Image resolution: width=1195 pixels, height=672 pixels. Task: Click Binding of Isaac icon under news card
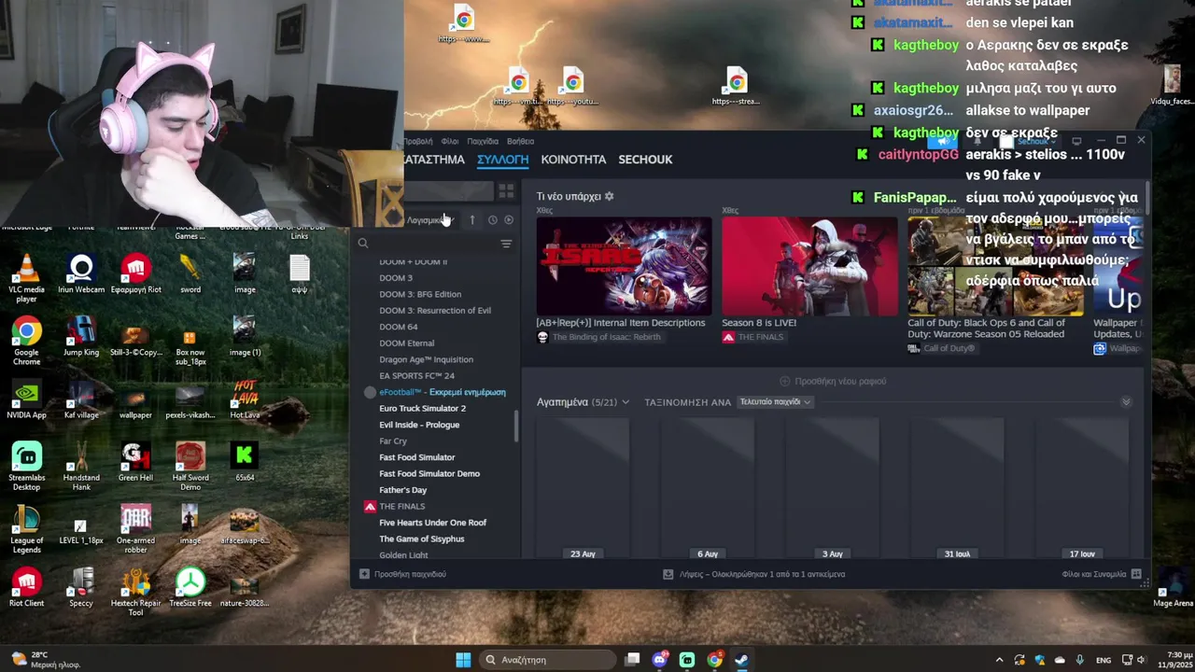tap(542, 337)
